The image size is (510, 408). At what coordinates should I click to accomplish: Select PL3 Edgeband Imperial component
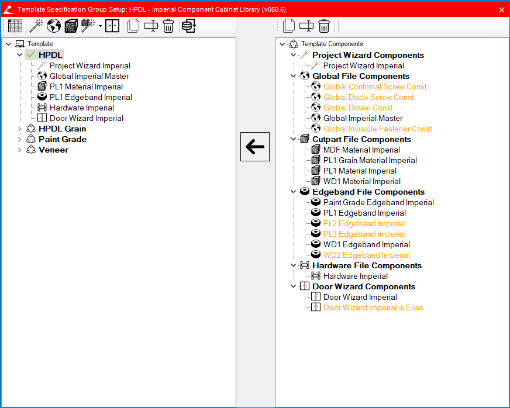(364, 234)
